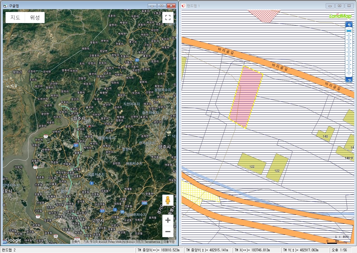The height and width of the screenshot is (253, 357).
Task: Switch Google map to 위성 view
Action: click(x=35, y=18)
